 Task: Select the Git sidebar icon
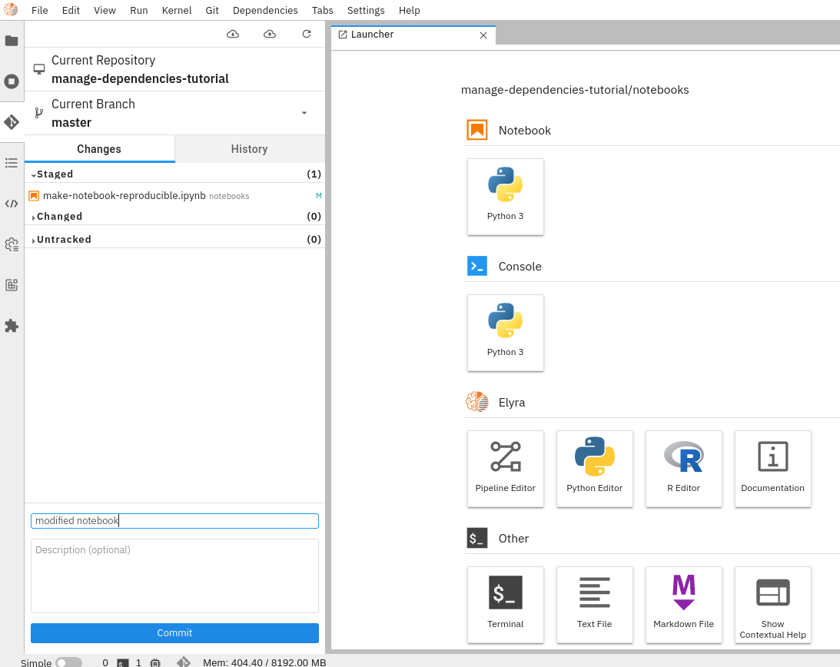coord(12,122)
